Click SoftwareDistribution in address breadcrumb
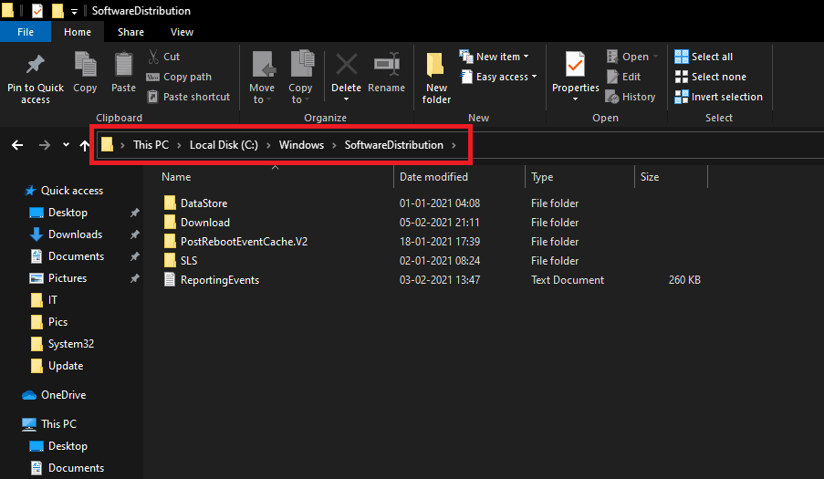This screenshot has width=824, height=479. [x=393, y=145]
